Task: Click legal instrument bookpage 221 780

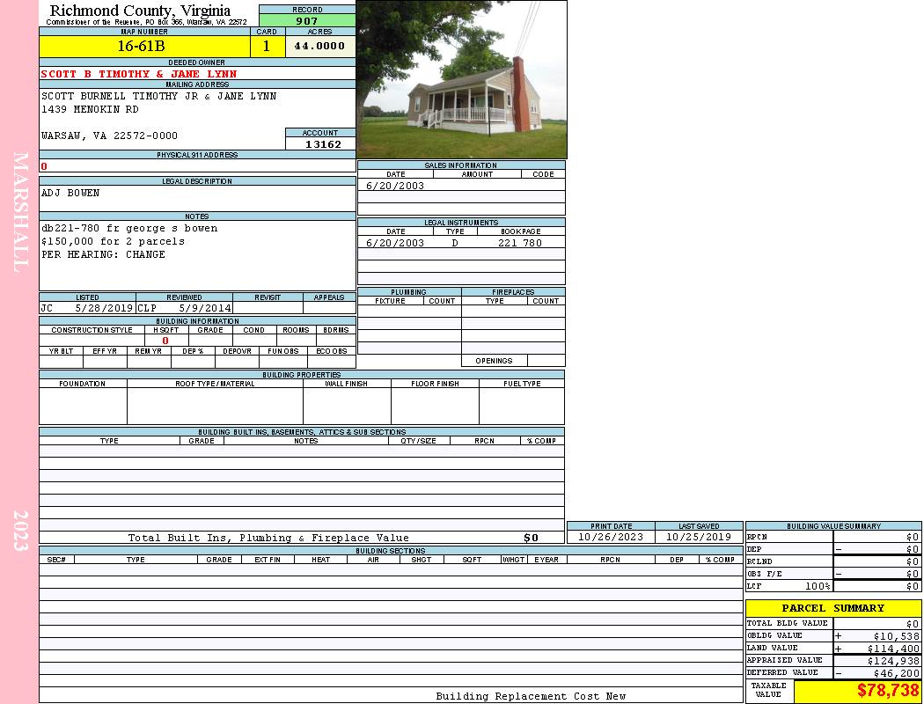Action: click(x=520, y=243)
